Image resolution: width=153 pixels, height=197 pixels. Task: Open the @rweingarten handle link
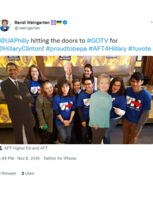pos(27,28)
